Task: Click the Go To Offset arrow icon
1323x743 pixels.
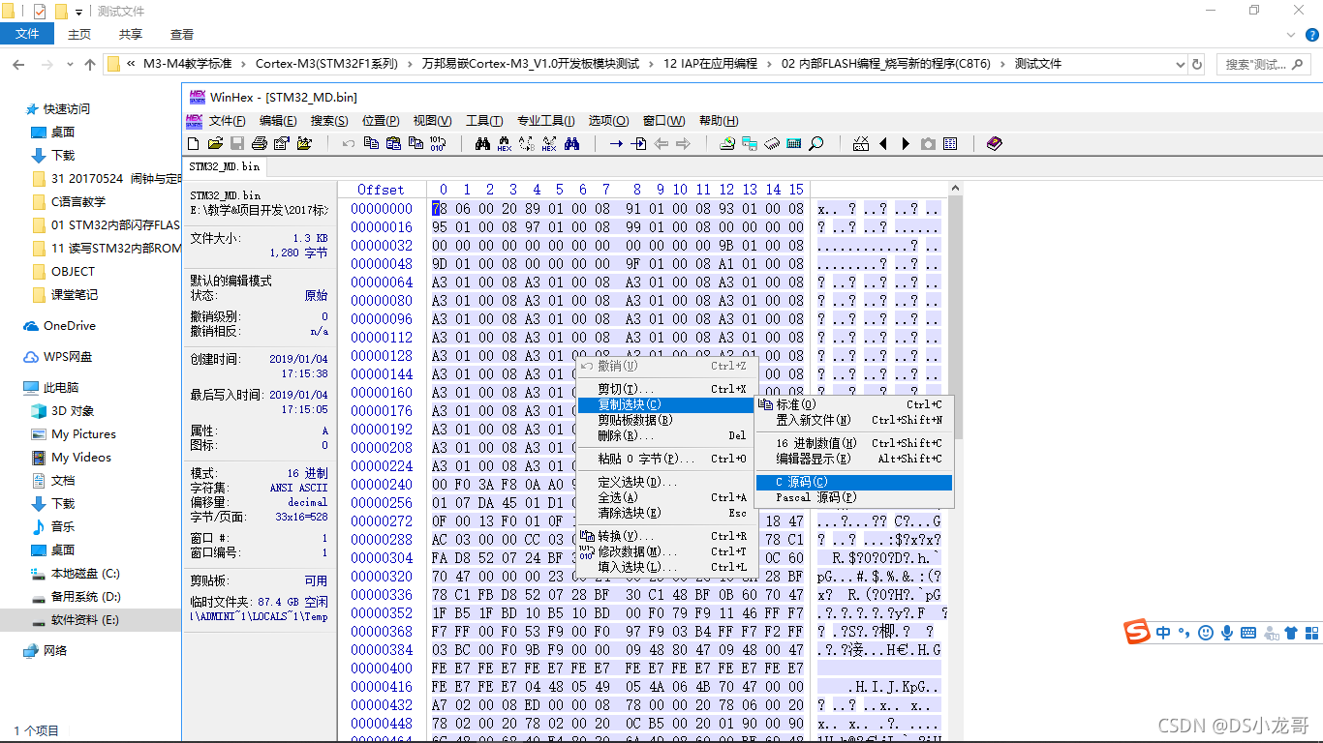Action: click(x=616, y=143)
